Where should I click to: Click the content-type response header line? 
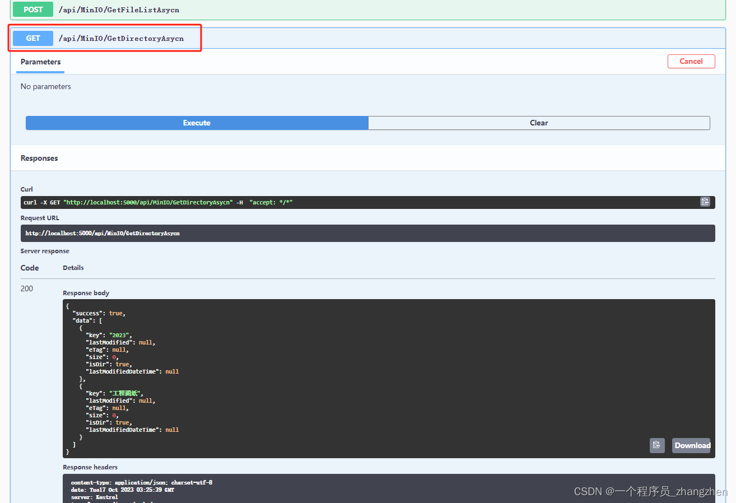[x=142, y=482]
